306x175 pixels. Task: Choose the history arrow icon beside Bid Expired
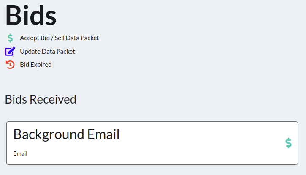point(10,65)
